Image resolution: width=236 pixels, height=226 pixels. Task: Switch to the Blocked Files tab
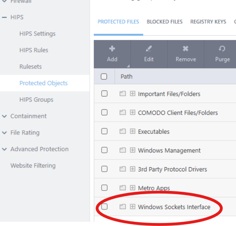click(x=164, y=22)
